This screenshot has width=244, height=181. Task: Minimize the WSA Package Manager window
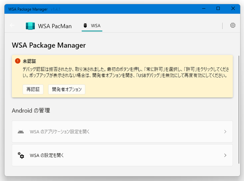click(x=204, y=9)
